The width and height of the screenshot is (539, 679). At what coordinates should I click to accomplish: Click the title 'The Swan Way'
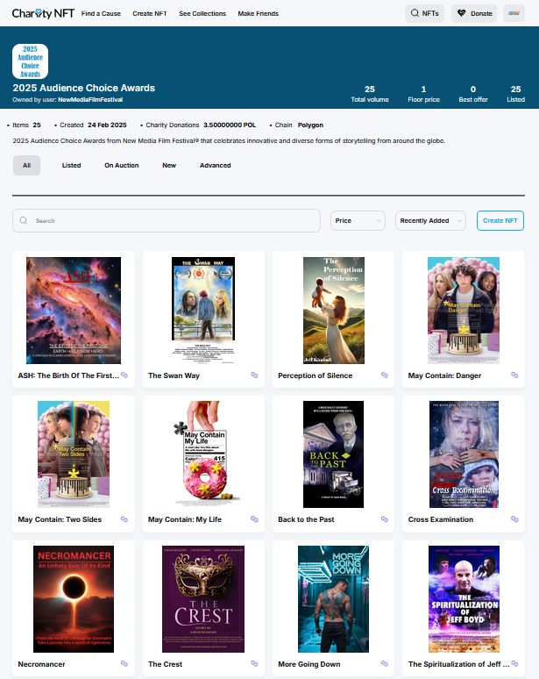tap(174, 375)
